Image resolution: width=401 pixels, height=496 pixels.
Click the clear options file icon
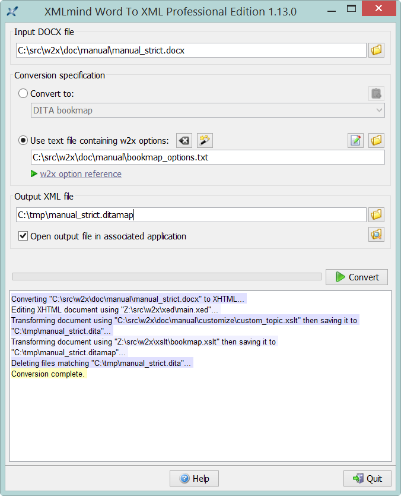[x=184, y=141]
